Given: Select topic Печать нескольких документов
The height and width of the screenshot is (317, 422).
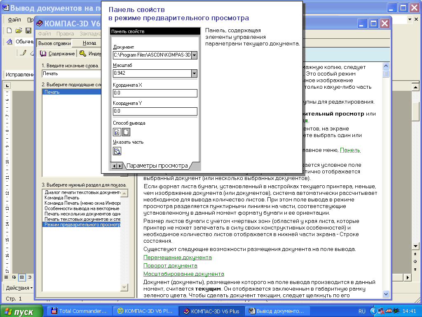Looking at the screenshot, I should 82,214.
